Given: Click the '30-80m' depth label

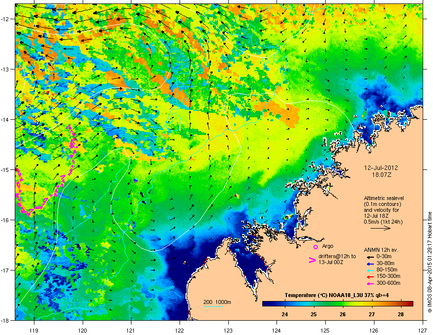Looking at the screenshot, I should point(385,264).
